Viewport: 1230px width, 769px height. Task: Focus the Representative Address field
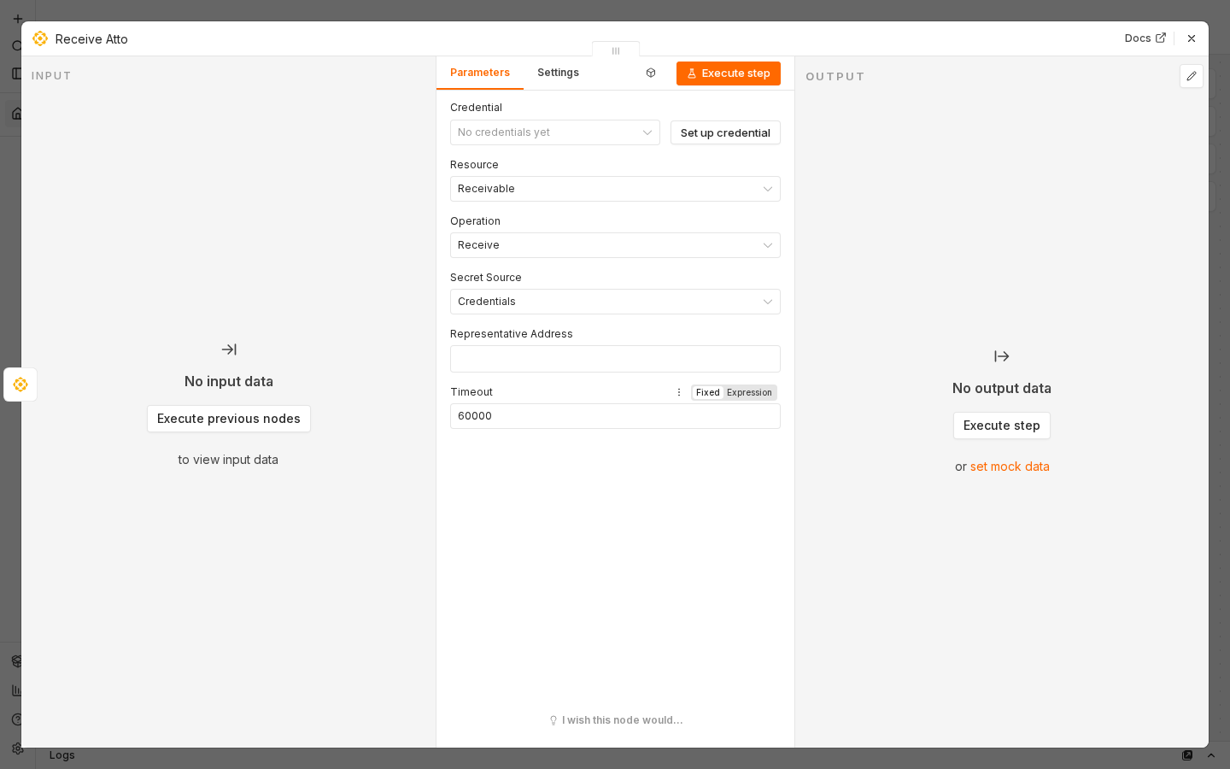click(615, 359)
